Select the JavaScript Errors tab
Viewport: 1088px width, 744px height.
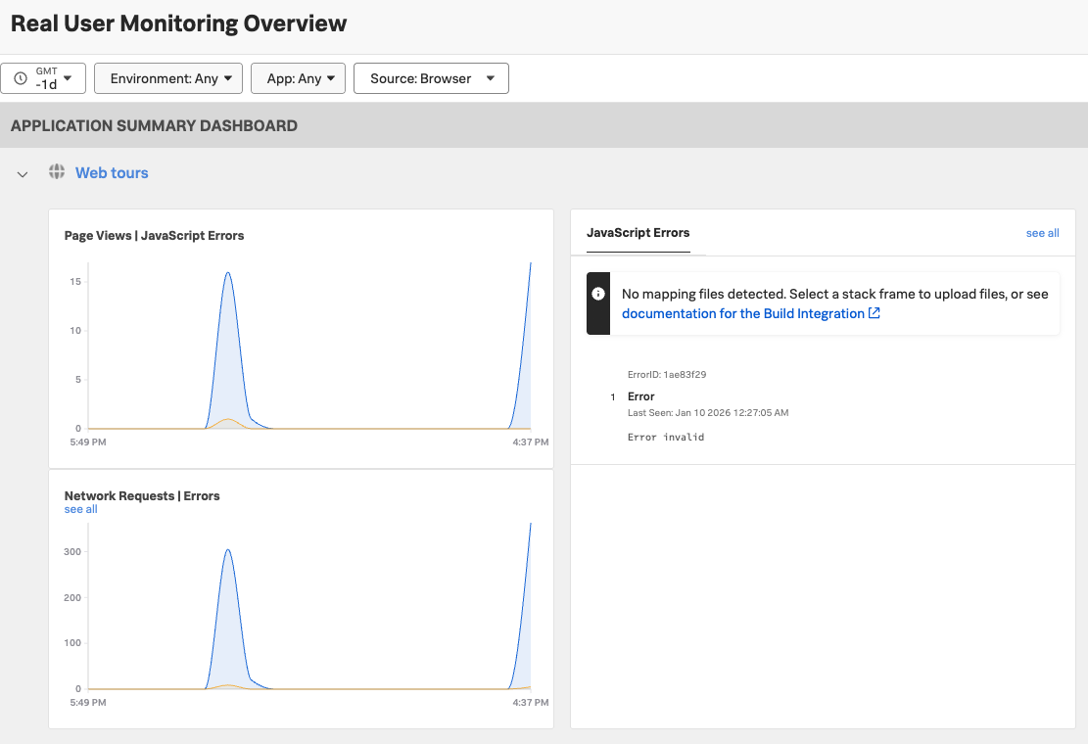coord(639,233)
